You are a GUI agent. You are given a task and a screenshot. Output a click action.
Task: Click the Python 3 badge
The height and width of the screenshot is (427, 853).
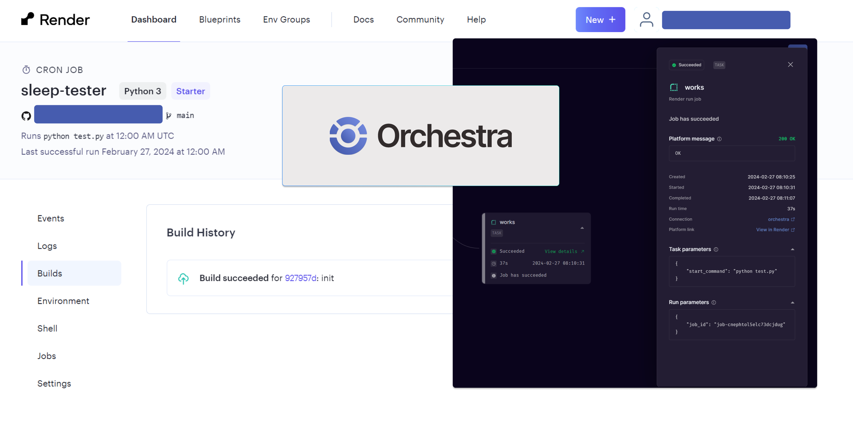142,91
